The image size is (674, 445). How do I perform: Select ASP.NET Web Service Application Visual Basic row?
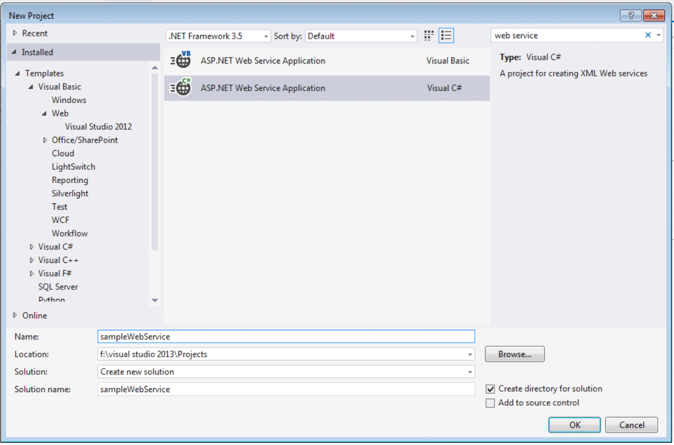point(327,61)
